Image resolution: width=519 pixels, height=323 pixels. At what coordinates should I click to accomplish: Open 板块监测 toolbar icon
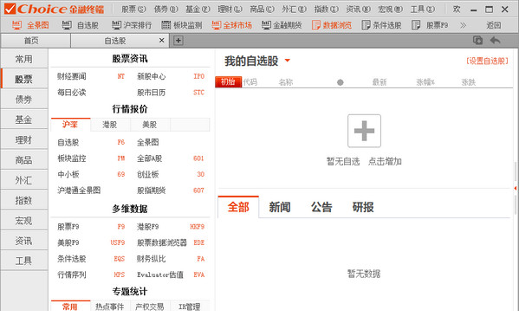pos(182,25)
